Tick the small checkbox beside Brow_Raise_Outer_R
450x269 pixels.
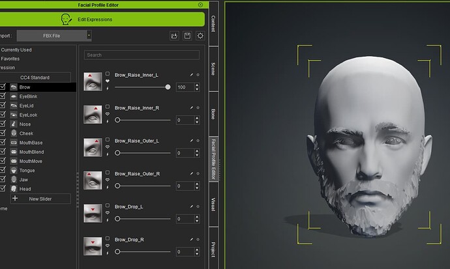(108, 173)
